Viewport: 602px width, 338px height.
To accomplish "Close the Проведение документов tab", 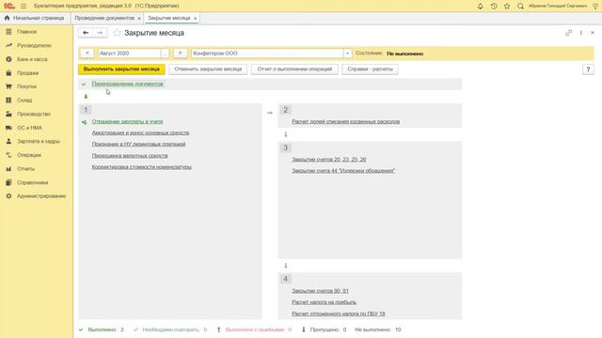I will (x=139, y=19).
